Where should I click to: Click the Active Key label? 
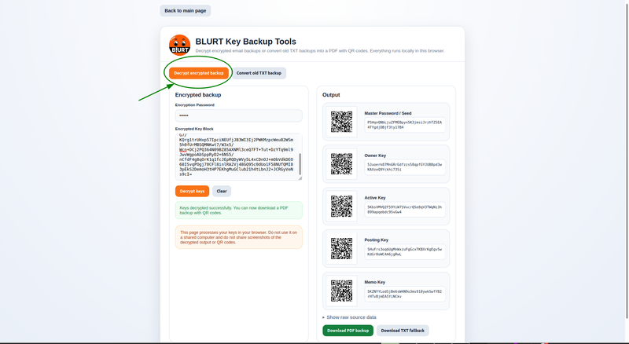click(375, 198)
